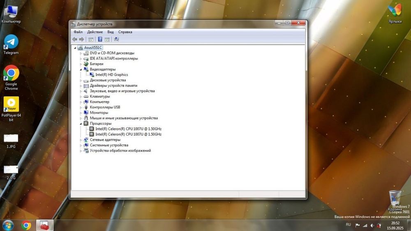Collapse the Видеоадаптеры category
The height and width of the screenshot is (231, 411).
coord(81,69)
